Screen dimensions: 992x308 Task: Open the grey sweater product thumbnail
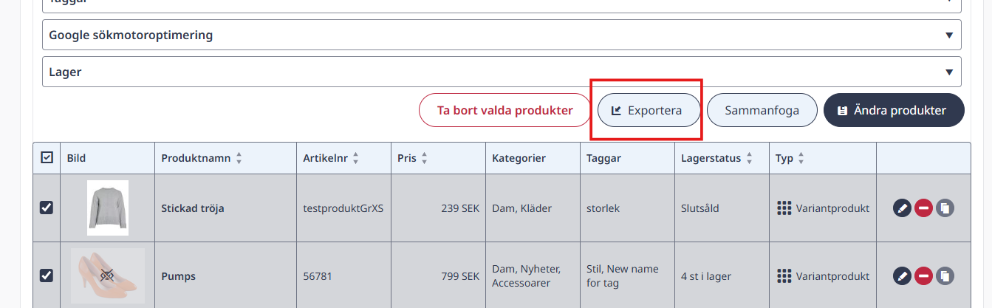pos(108,208)
